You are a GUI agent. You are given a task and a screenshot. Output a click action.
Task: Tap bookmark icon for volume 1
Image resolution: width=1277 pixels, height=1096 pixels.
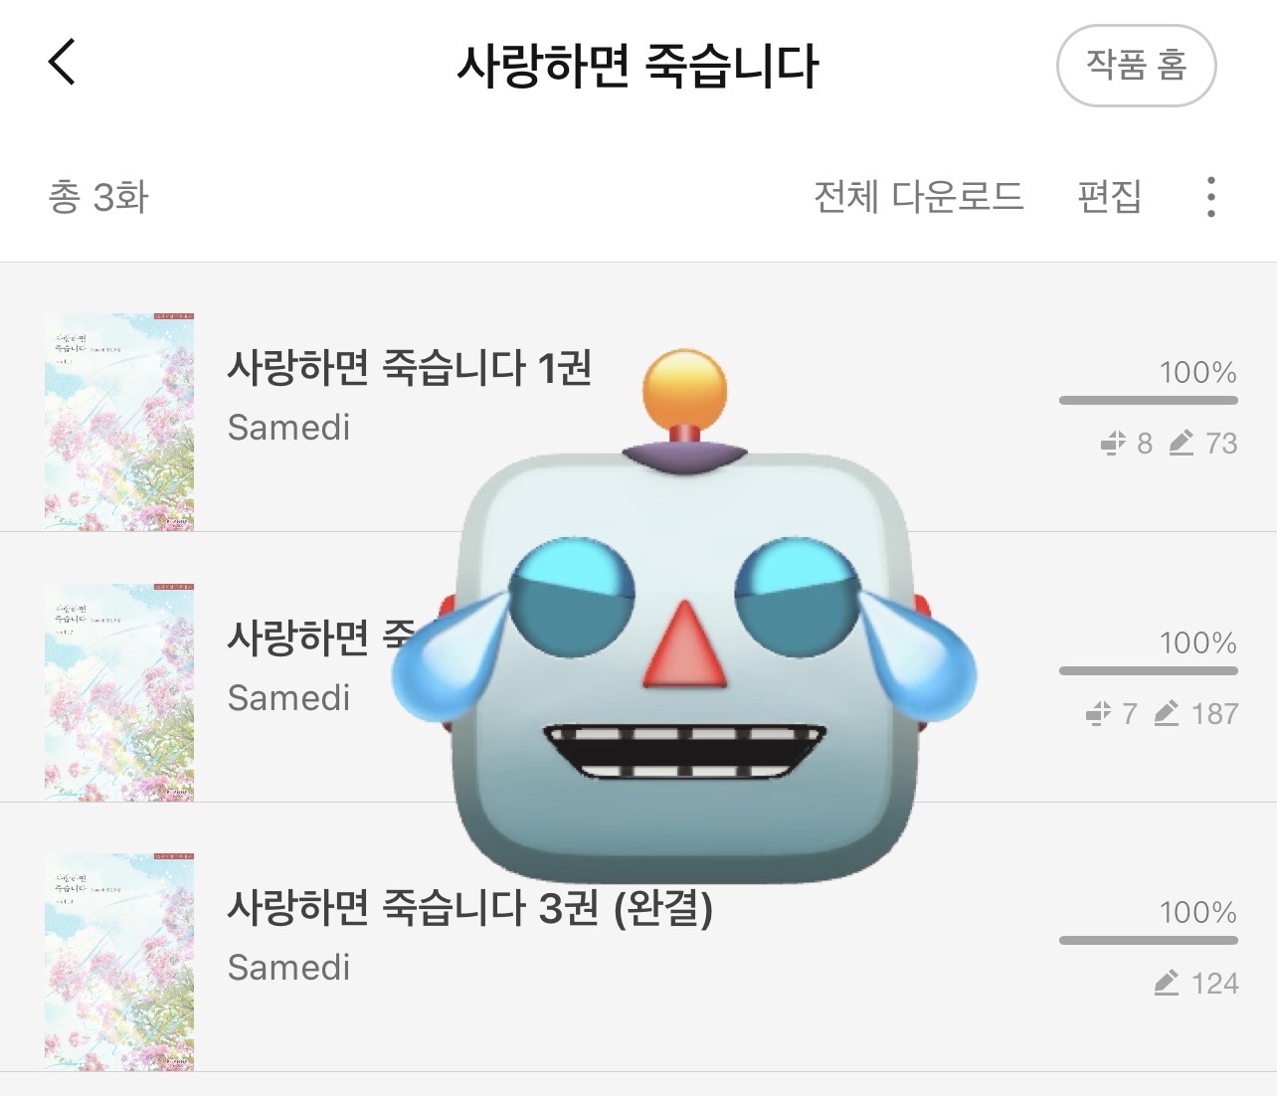(x=1113, y=443)
